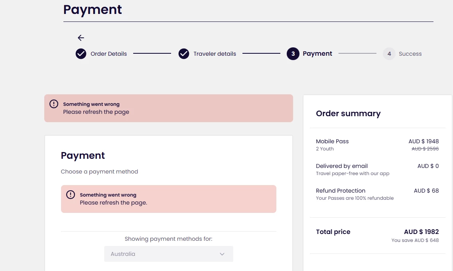The width and height of the screenshot is (453, 271).
Task: Click the back arrow icon
Action: coord(81,38)
